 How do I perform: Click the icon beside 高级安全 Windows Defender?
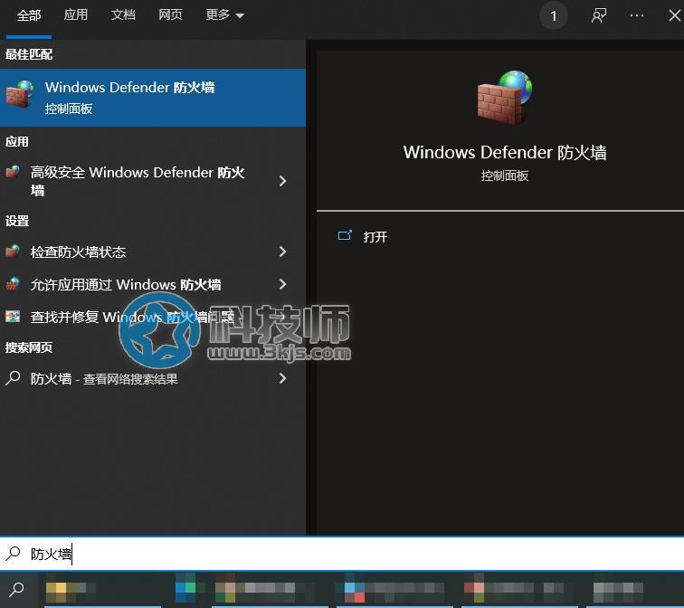[13, 172]
